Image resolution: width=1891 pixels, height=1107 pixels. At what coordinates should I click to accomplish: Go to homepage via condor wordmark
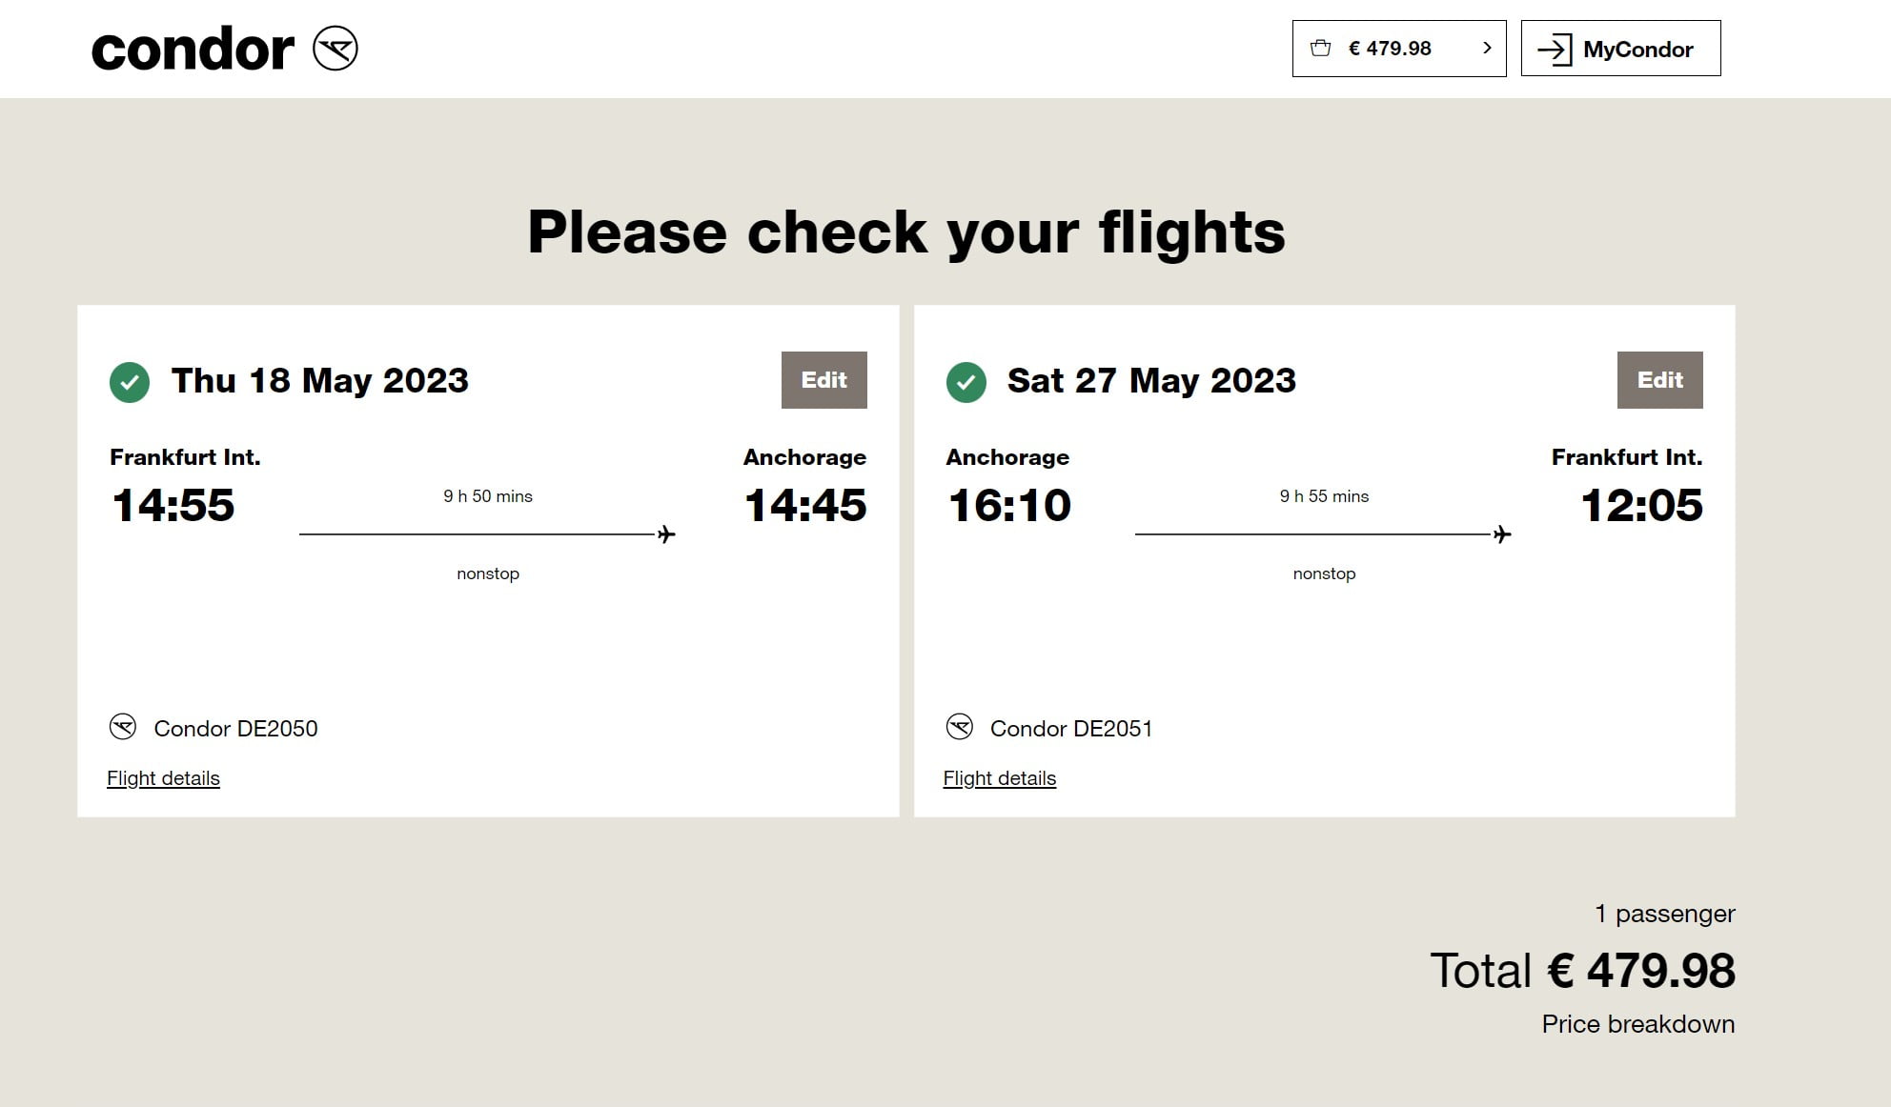[193, 50]
